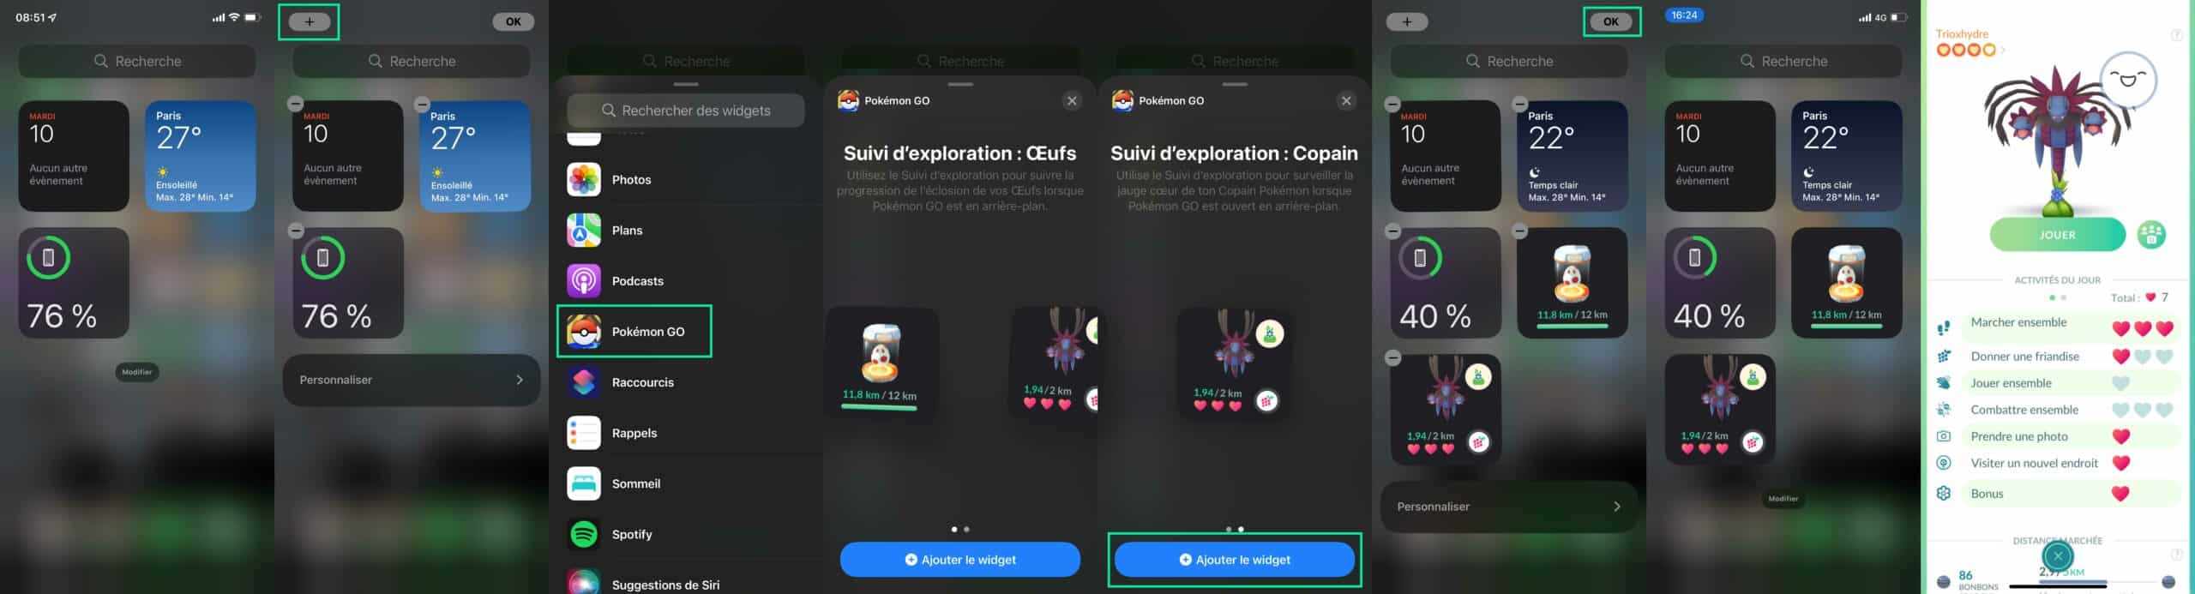Select the Prendre une photo activity

coord(2058,436)
